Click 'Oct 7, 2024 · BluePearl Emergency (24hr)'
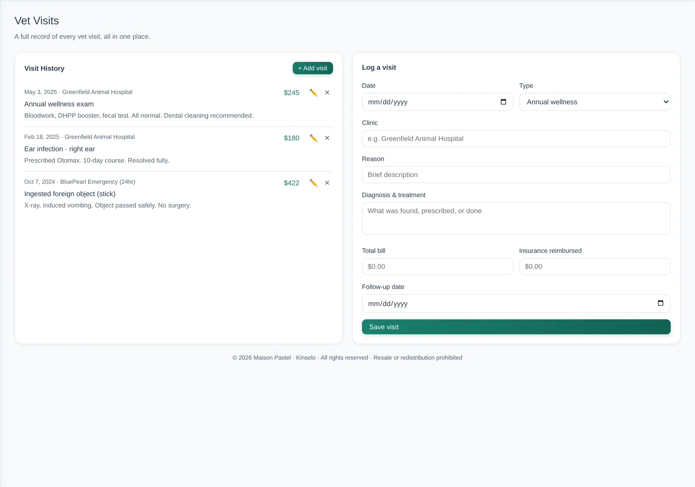 [x=80, y=182]
